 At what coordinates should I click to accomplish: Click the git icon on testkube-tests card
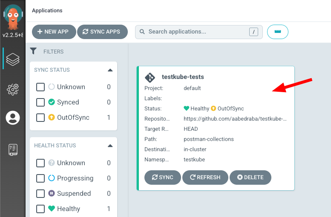coord(150,77)
